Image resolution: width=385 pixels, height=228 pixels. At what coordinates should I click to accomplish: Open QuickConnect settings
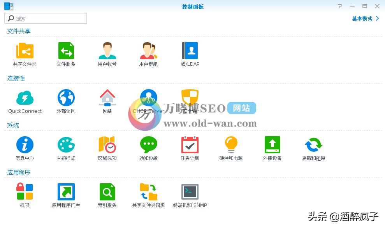click(25, 98)
